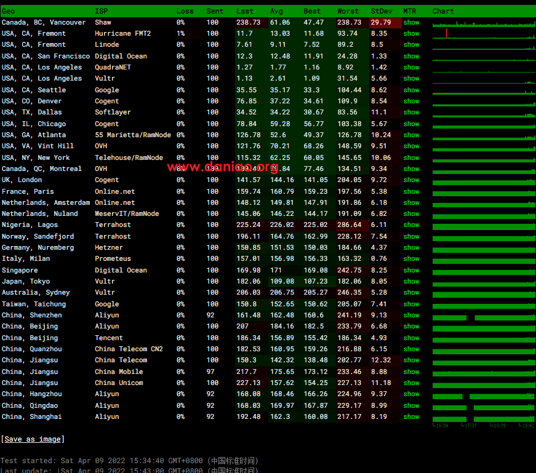
Task: Open 'show' for France, Paris Online.net
Action: click(411, 192)
